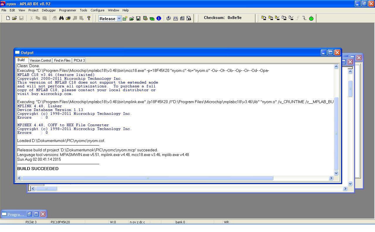This screenshot has height=232, width=375.
Task: Click the Hold in Reset icon
Action: click(x=304, y=18)
